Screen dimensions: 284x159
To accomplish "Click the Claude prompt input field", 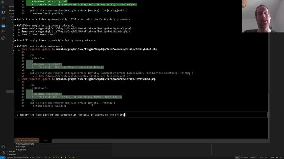I will (x=141, y=115).
